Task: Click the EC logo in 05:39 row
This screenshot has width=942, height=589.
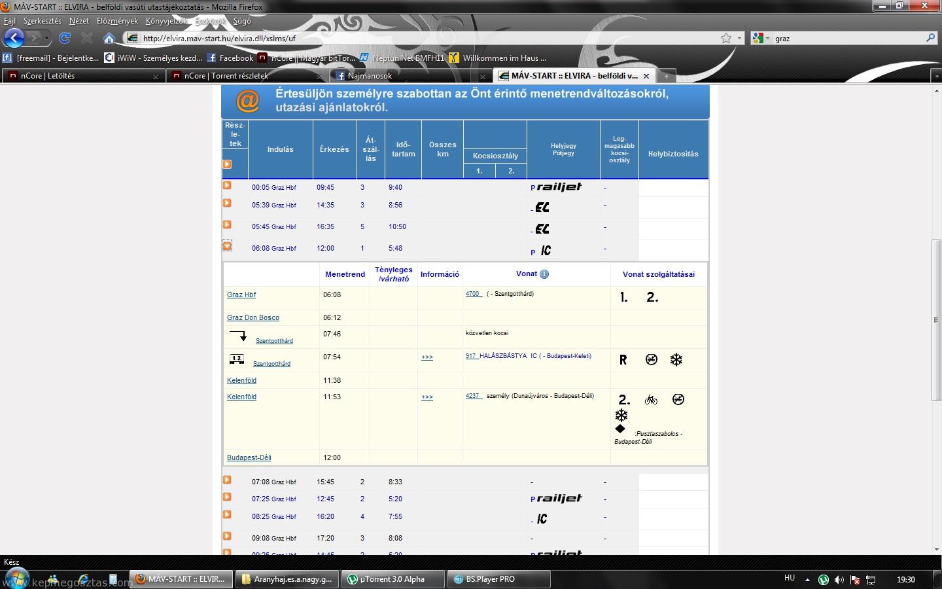Action: [542, 207]
